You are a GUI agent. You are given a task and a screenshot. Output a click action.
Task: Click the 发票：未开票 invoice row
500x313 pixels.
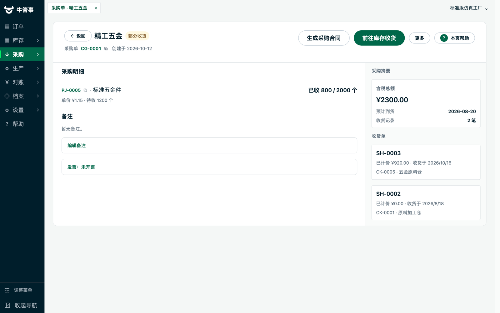pyautogui.click(x=209, y=167)
